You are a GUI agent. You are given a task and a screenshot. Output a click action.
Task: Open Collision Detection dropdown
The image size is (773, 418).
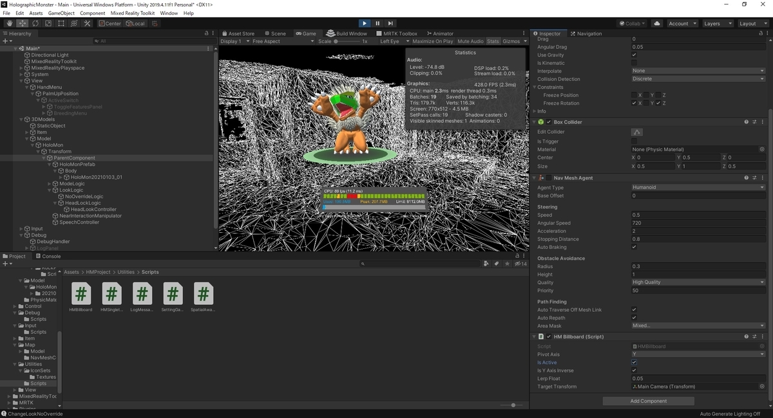click(698, 79)
